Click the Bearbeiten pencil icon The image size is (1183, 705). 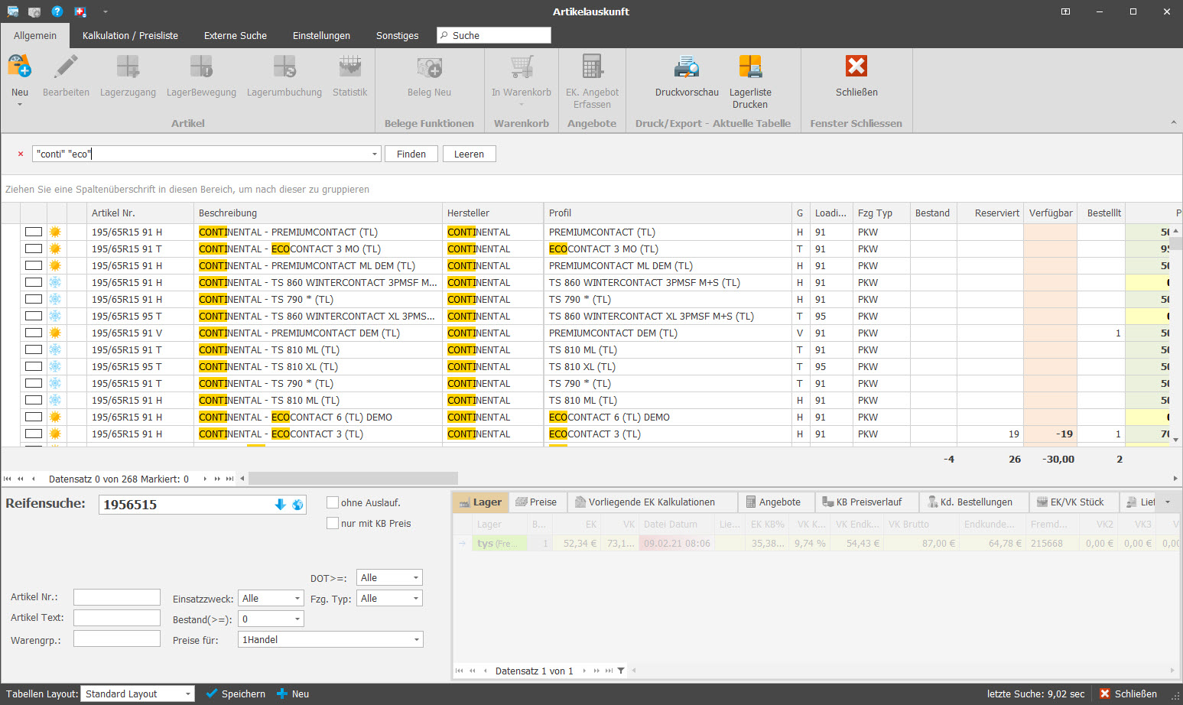tap(66, 67)
